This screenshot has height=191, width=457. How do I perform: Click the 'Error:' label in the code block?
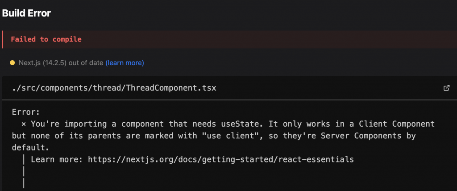(25, 112)
